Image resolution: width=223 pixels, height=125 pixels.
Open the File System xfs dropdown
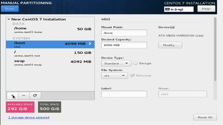click(115, 76)
